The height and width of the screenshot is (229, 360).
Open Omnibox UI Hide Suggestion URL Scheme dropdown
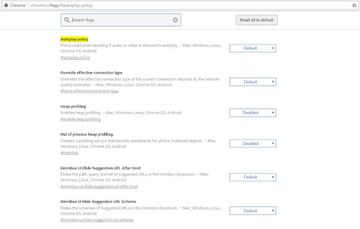coord(253,210)
